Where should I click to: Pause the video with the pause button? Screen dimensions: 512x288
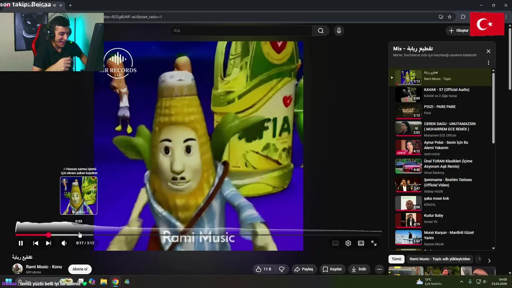pos(21,243)
